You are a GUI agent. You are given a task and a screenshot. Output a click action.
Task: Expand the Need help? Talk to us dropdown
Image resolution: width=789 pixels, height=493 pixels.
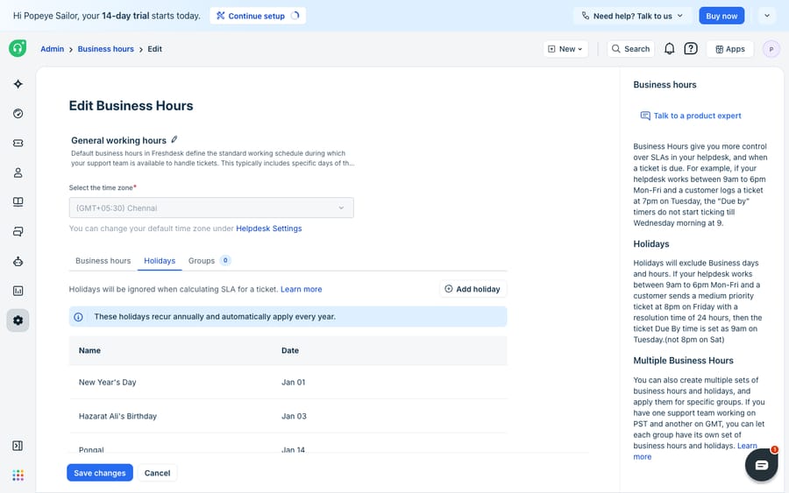[632, 16]
